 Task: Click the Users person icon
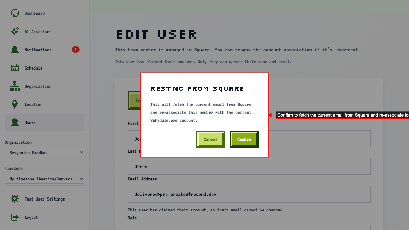[x=15, y=123]
